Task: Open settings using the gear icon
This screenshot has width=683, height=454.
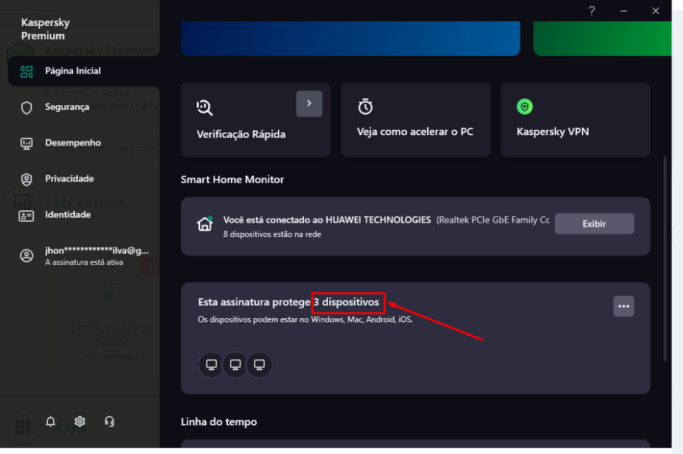Action: [80, 422]
